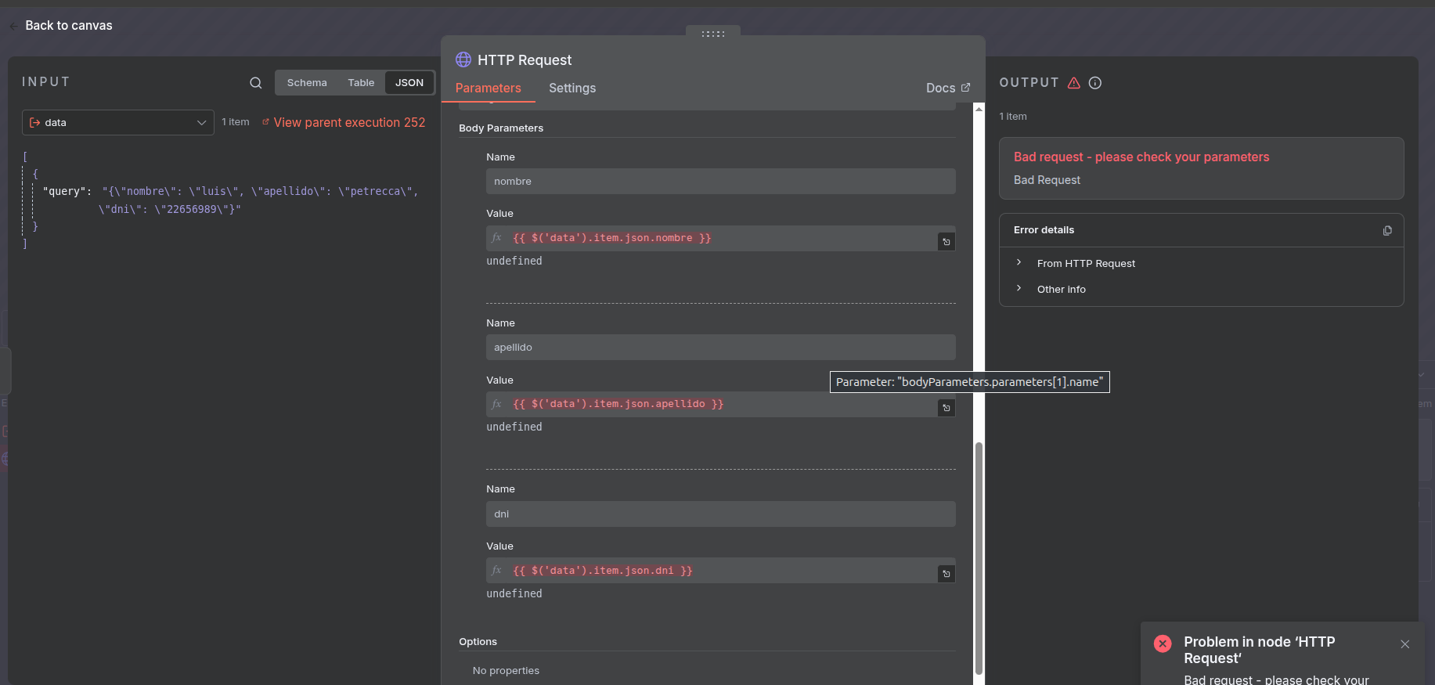Open the data input source dropdown
The image size is (1435, 685).
click(118, 123)
